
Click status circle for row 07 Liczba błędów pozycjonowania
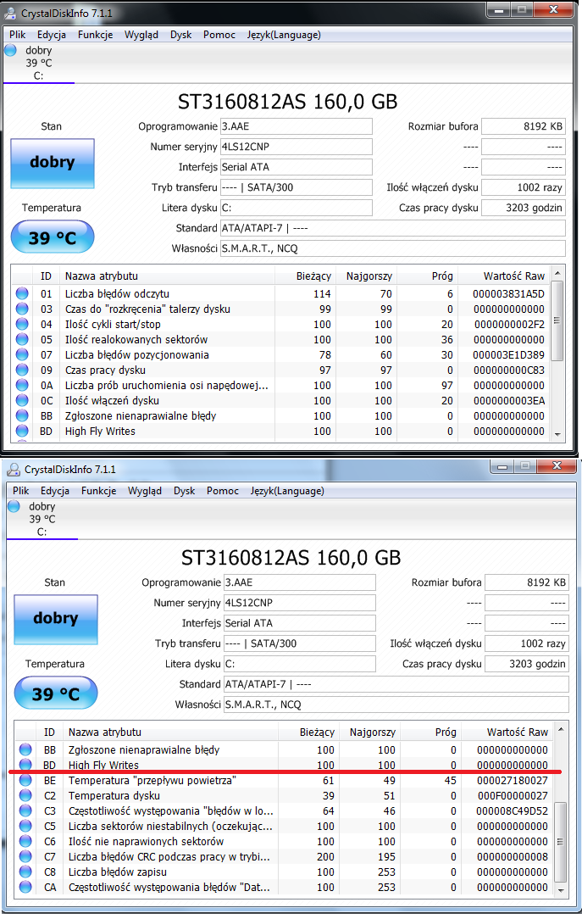(x=22, y=354)
